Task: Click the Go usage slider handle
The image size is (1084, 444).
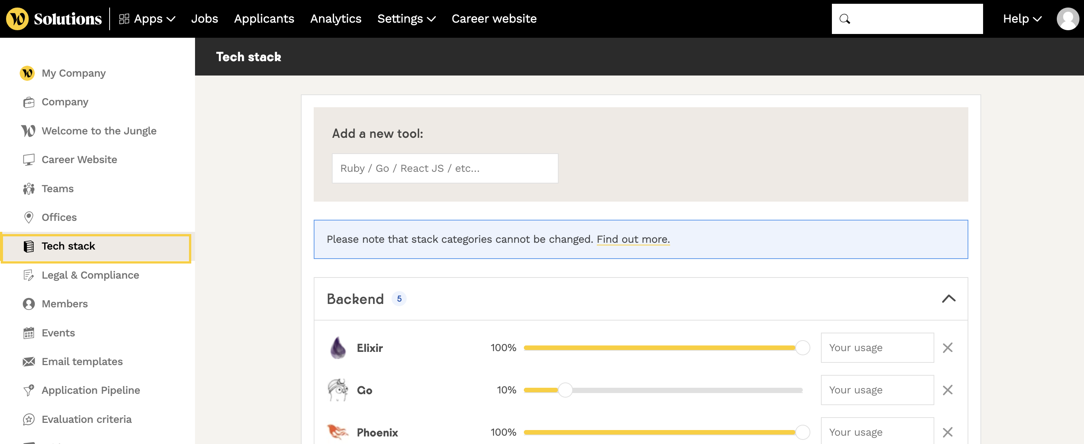Action: tap(565, 390)
